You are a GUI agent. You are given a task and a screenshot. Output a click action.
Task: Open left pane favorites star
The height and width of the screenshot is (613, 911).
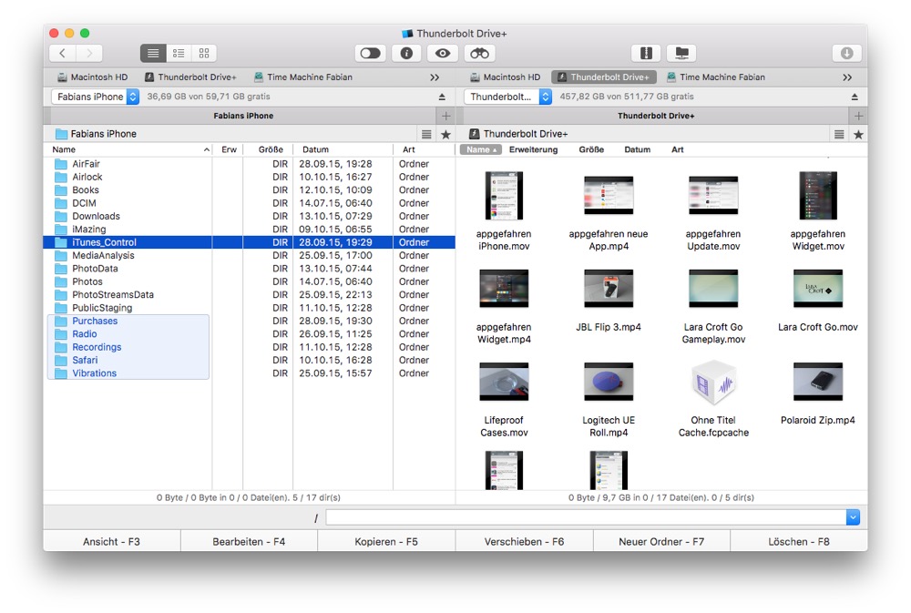pyautogui.click(x=445, y=134)
